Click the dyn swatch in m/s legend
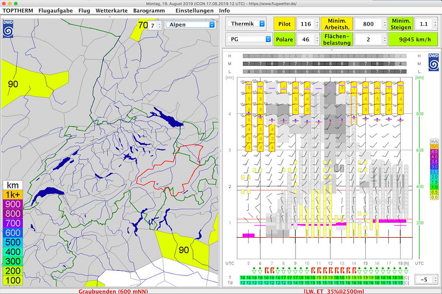The image size is (442, 294). click(x=434, y=146)
